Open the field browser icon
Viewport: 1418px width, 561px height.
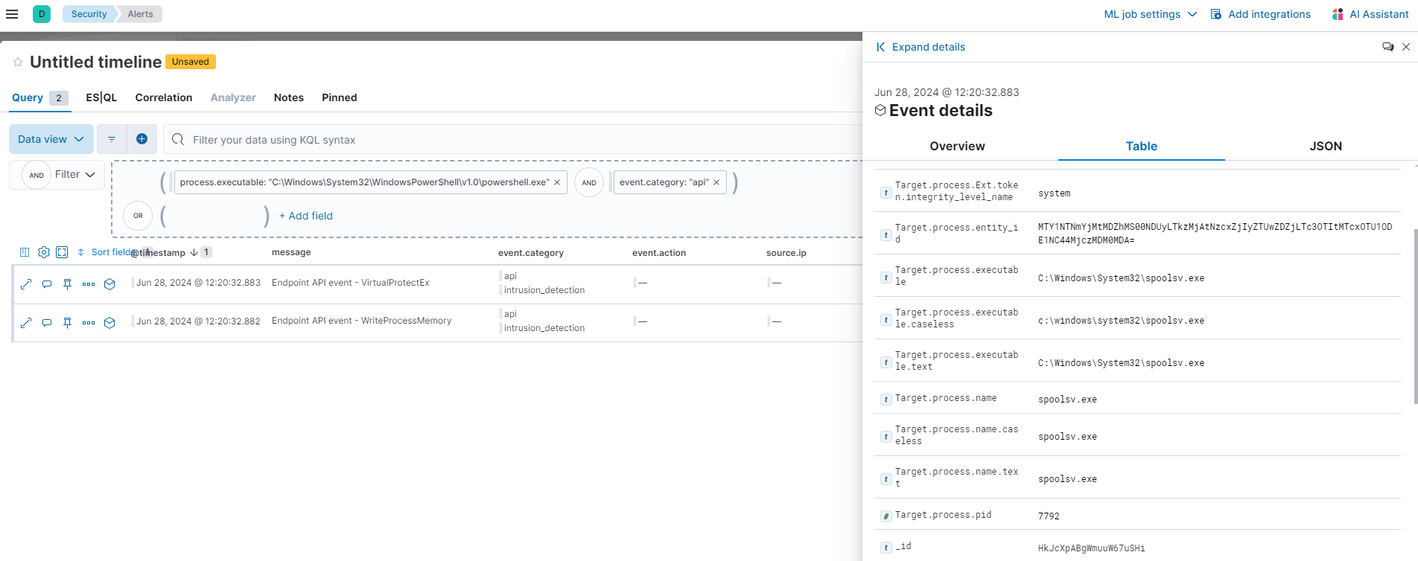(x=25, y=252)
